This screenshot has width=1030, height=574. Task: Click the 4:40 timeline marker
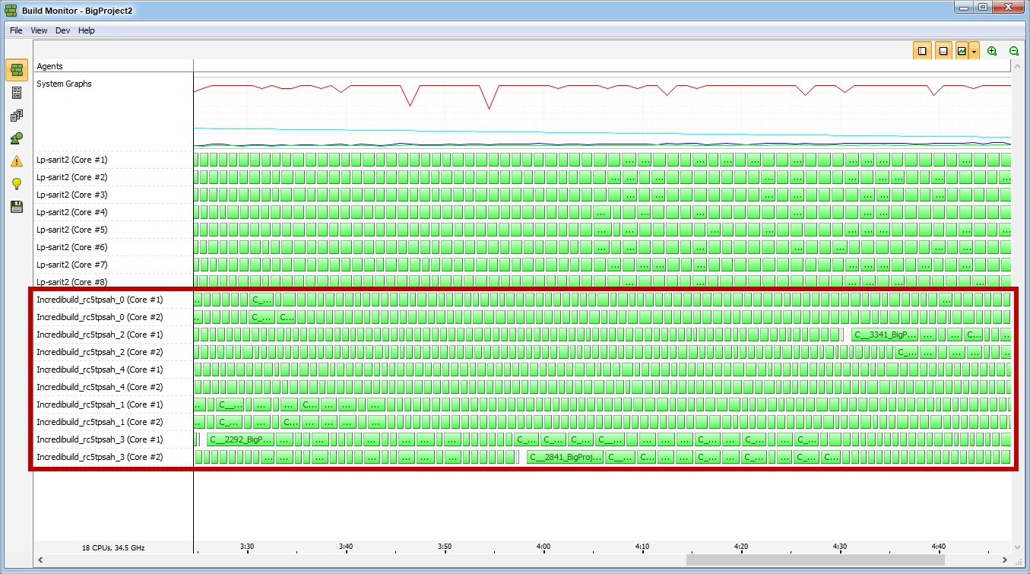coord(939,546)
